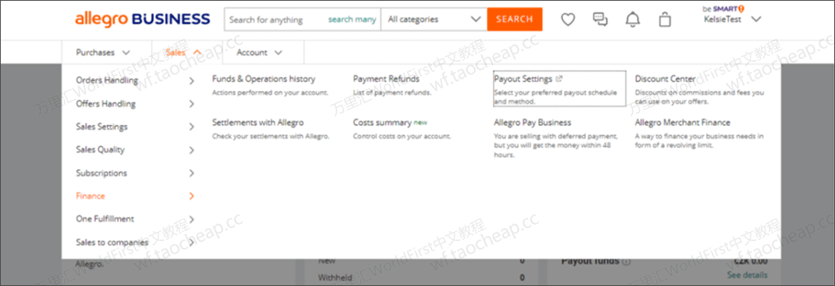
Task: Open Payment Refunds page
Action: pyautogui.click(x=386, y=79)
